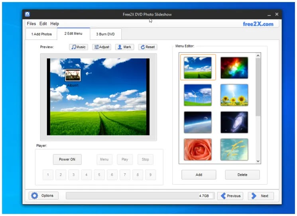Screen dimensions: 297x216
Task: Click the player Menu button
Action: coord(104,159)
